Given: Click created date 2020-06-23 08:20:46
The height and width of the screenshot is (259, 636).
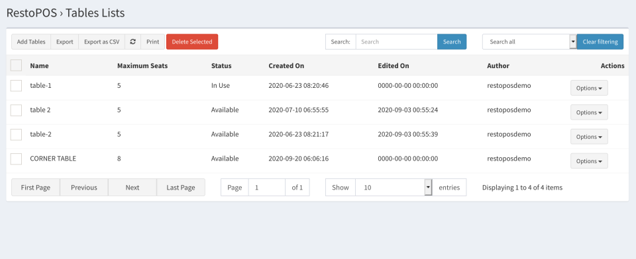Looking at the screenshot, I should click(x=299, y=86).
